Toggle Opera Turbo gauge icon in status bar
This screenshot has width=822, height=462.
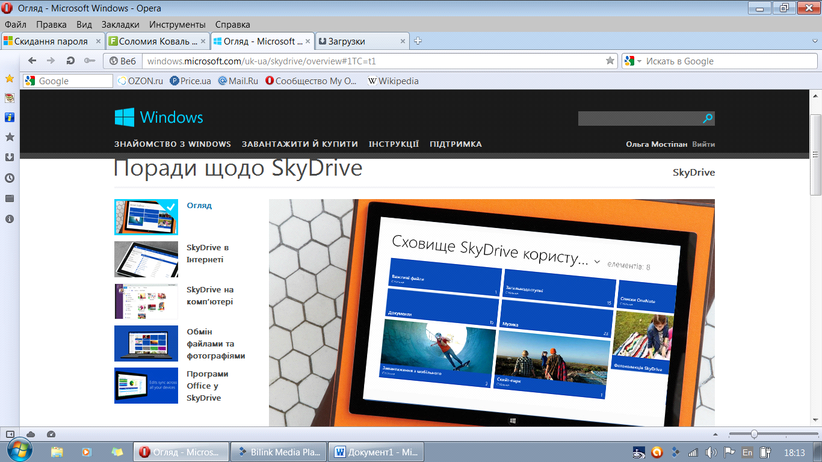[x=51, y=434]
